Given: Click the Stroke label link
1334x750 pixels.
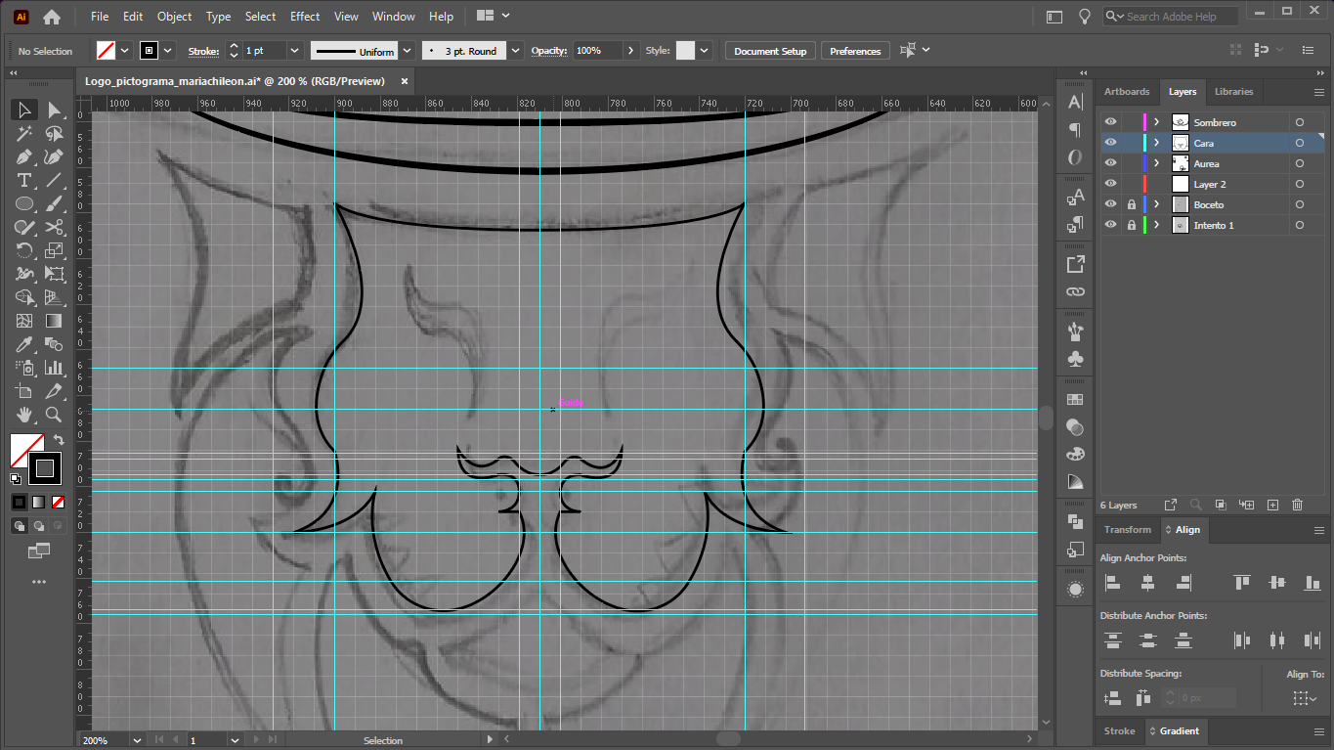Looking at the screenshot, I should (x=203, y=51).
